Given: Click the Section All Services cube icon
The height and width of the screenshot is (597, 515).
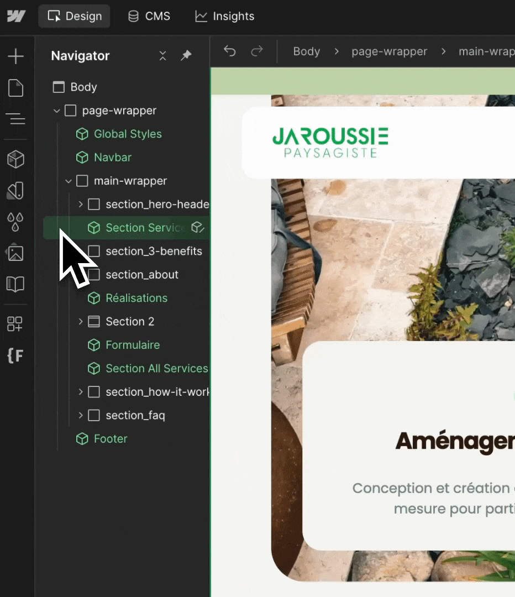Looking at the screenshot, I should (x=94, y=369).
